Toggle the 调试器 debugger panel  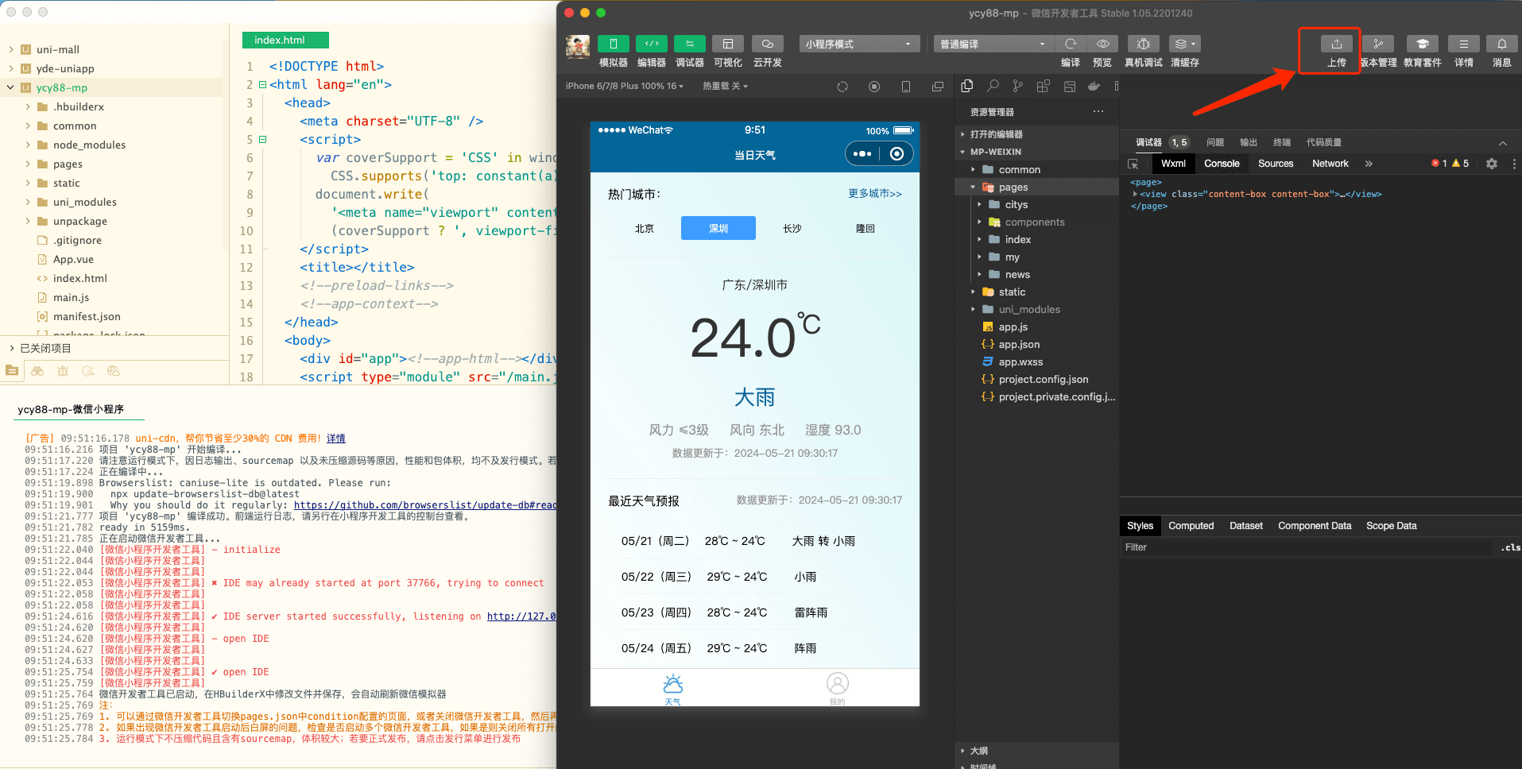pyautogui.click(x=689, y=44)
